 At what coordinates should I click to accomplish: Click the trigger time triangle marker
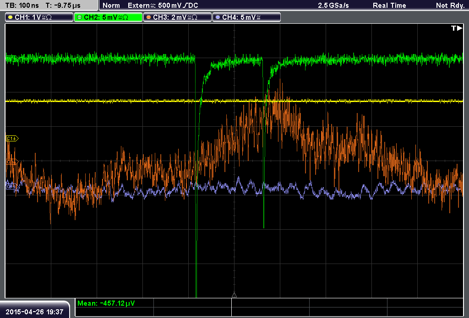(x=234, y=295)
